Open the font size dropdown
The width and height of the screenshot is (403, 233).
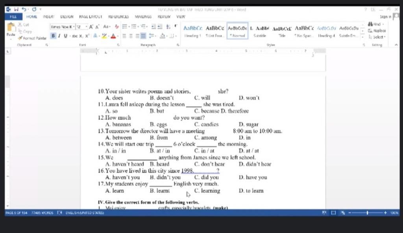coord(86,27)
